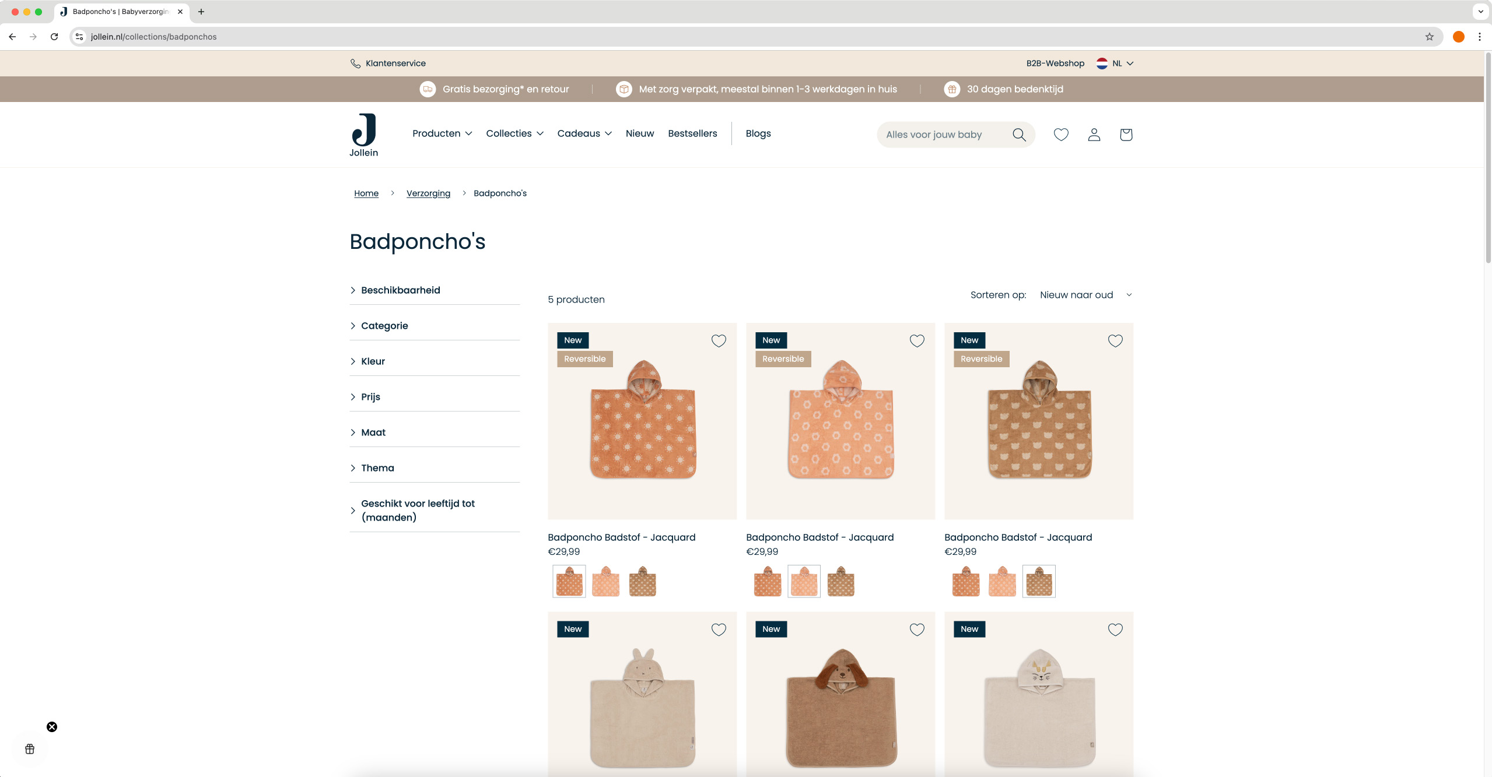Screen dimensions: 1492x777
Task: Reload the page
Action: [54, 37]
